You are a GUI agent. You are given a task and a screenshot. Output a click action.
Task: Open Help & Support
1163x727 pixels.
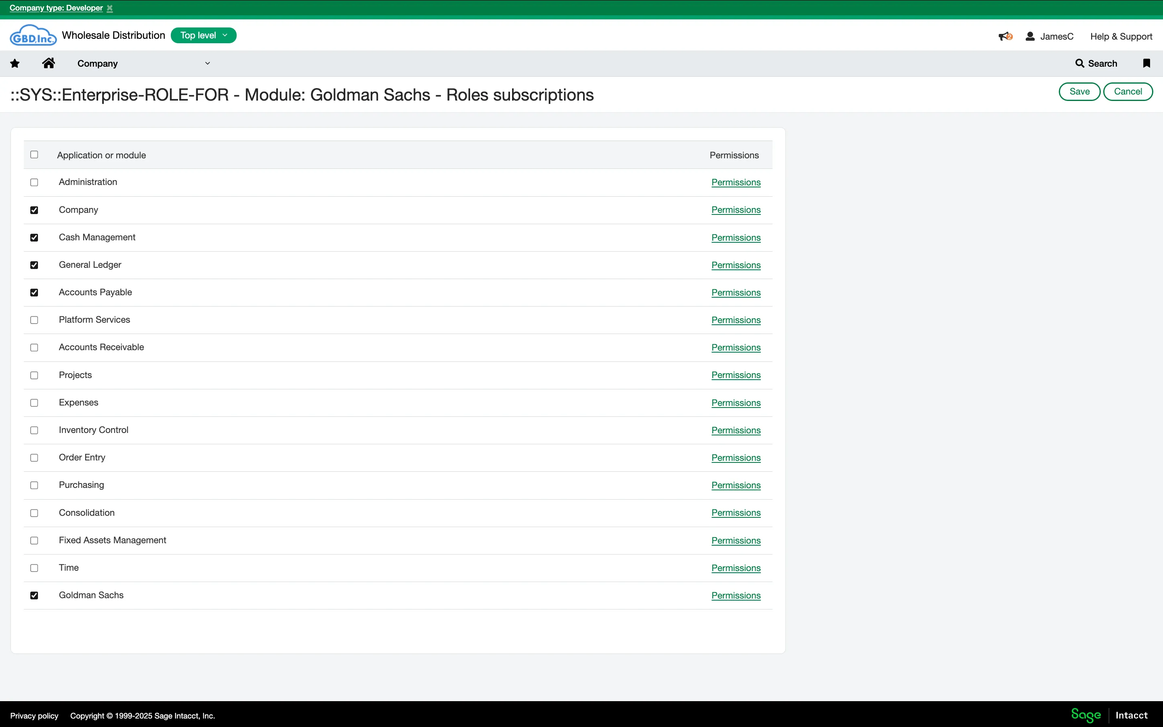1121,36
